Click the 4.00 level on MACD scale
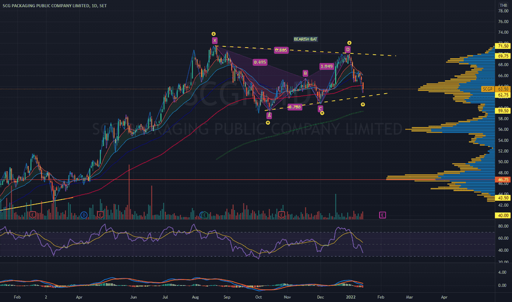The image size is (512, 302). [x=502, y=272]
